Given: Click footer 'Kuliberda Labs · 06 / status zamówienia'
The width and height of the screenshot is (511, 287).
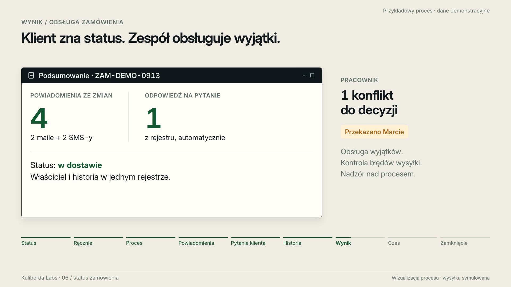Looking at the screenshot, I should pos(70,278).
